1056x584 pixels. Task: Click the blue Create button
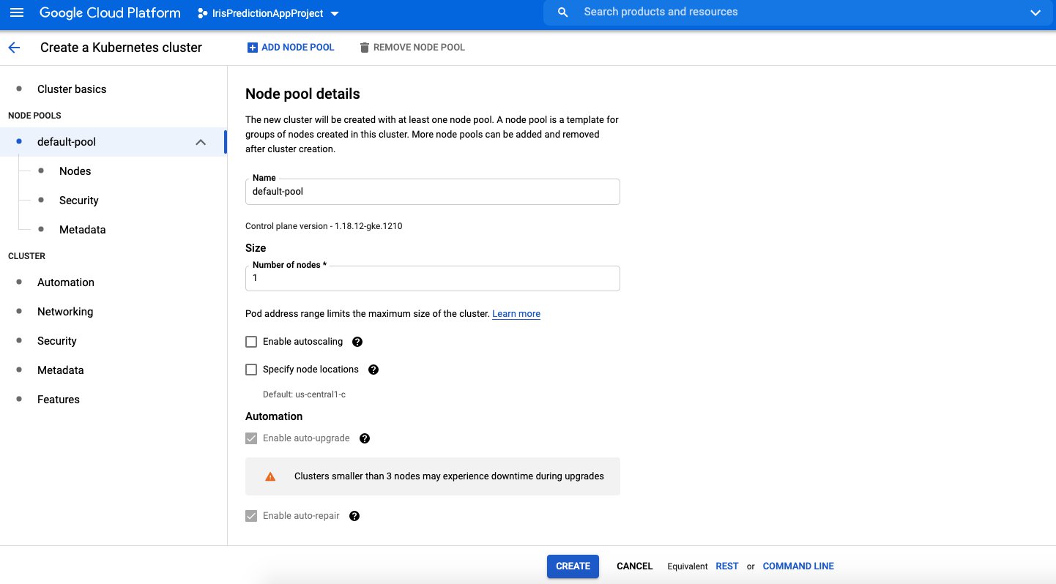573,566
